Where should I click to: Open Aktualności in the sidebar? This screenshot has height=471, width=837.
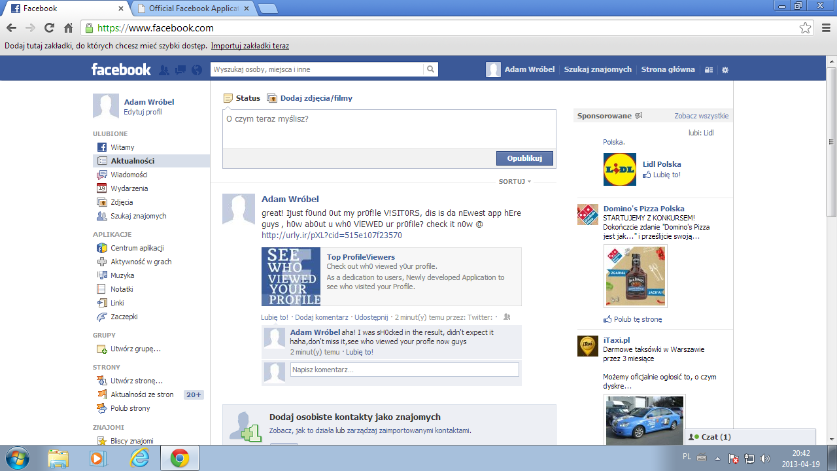151,161
